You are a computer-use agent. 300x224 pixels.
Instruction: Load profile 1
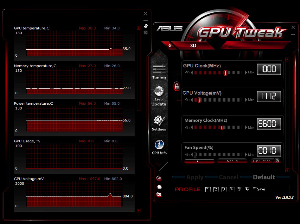(x=208, y=189)
